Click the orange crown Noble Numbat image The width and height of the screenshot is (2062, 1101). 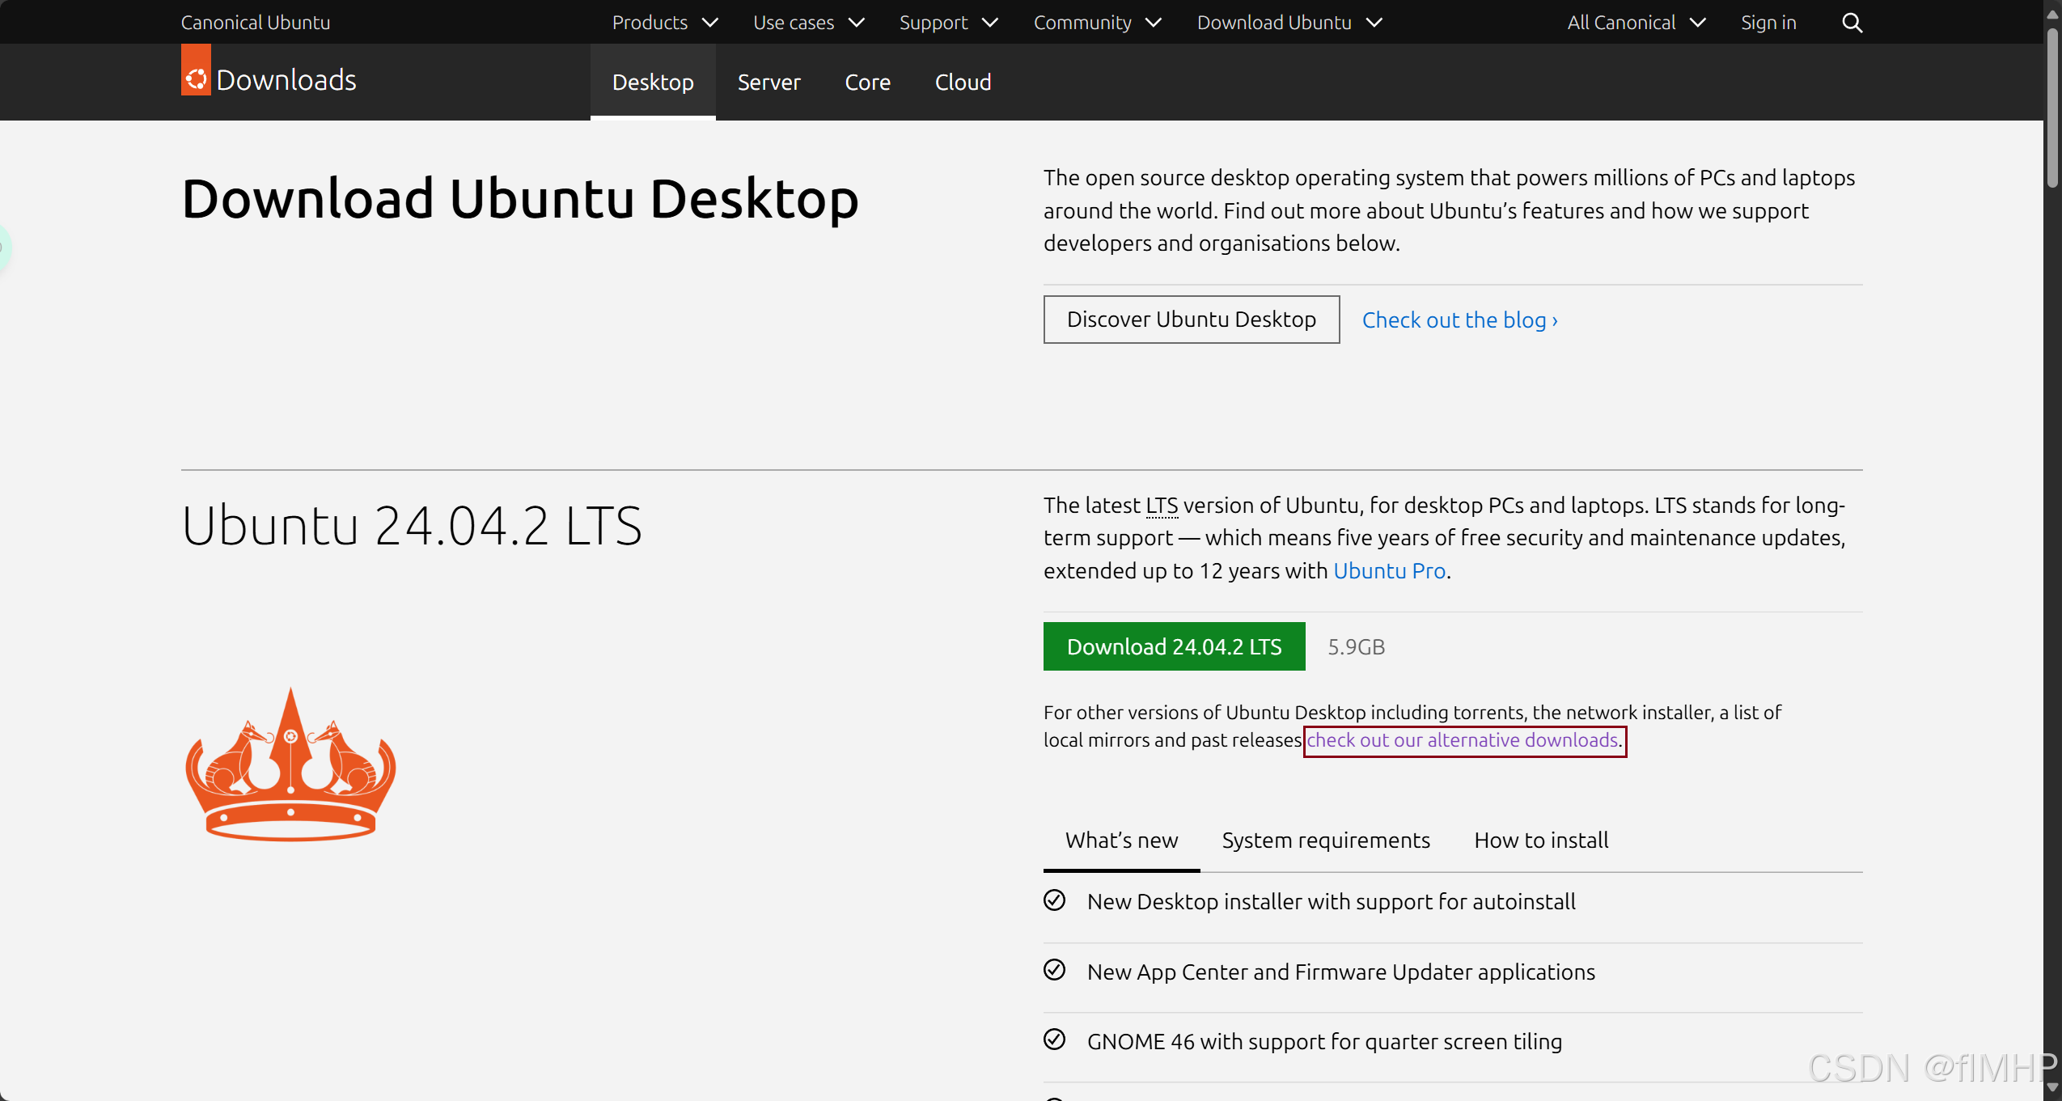click(x=290, y=764)
